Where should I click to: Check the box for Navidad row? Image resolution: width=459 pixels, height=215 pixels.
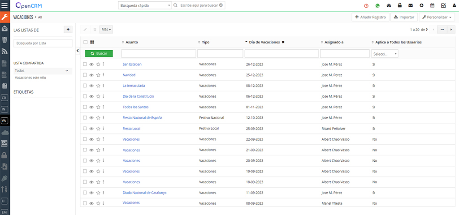[85, 75]
